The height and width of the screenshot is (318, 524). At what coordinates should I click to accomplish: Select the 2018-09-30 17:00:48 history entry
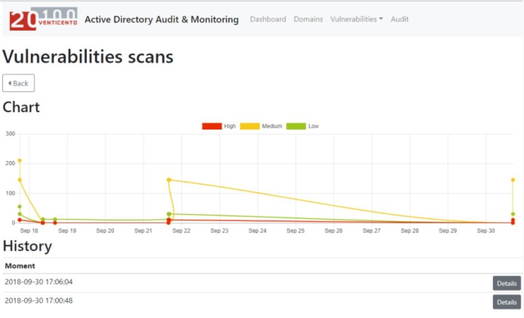coord(39,301)
